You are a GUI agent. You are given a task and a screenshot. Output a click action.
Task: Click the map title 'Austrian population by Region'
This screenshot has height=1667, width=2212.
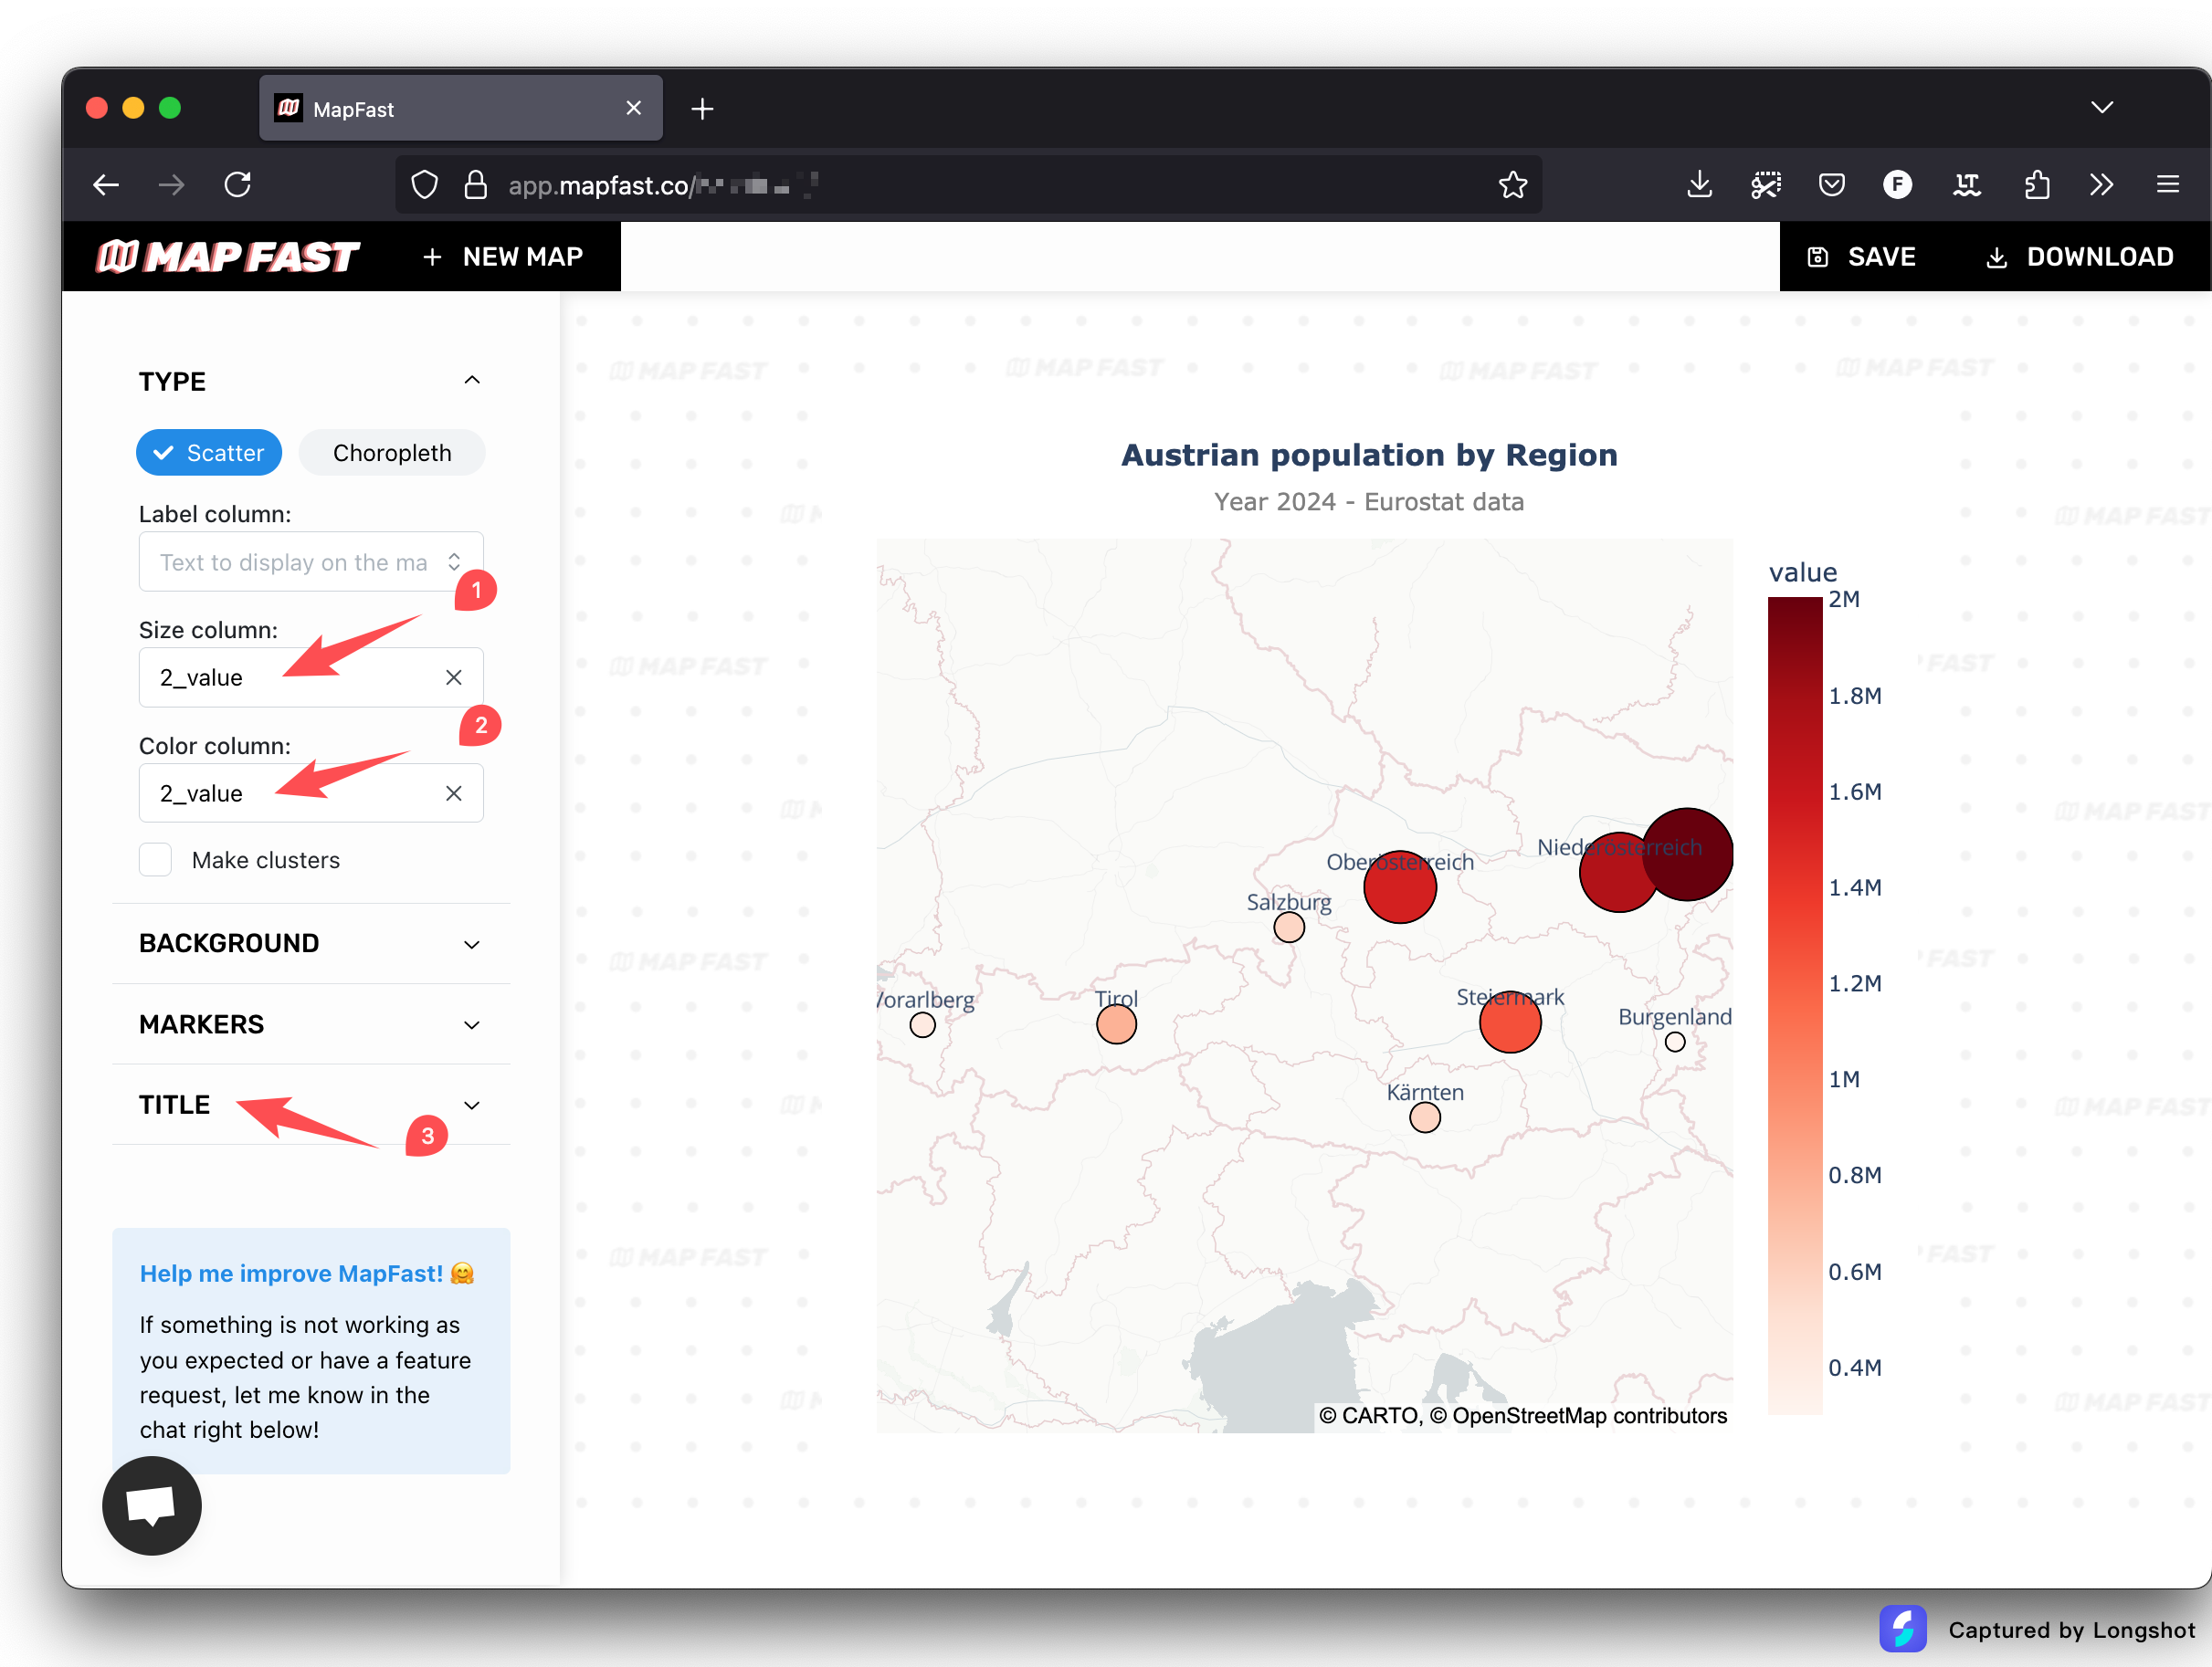pos(1369,455)
